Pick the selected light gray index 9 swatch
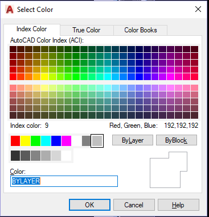Image resolution: width=209 pixels, height=217 pixels. point(97,141)
